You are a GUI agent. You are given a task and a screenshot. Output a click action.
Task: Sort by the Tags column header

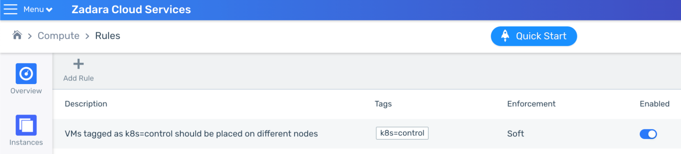pyautogui.click(x=383, y=104)
